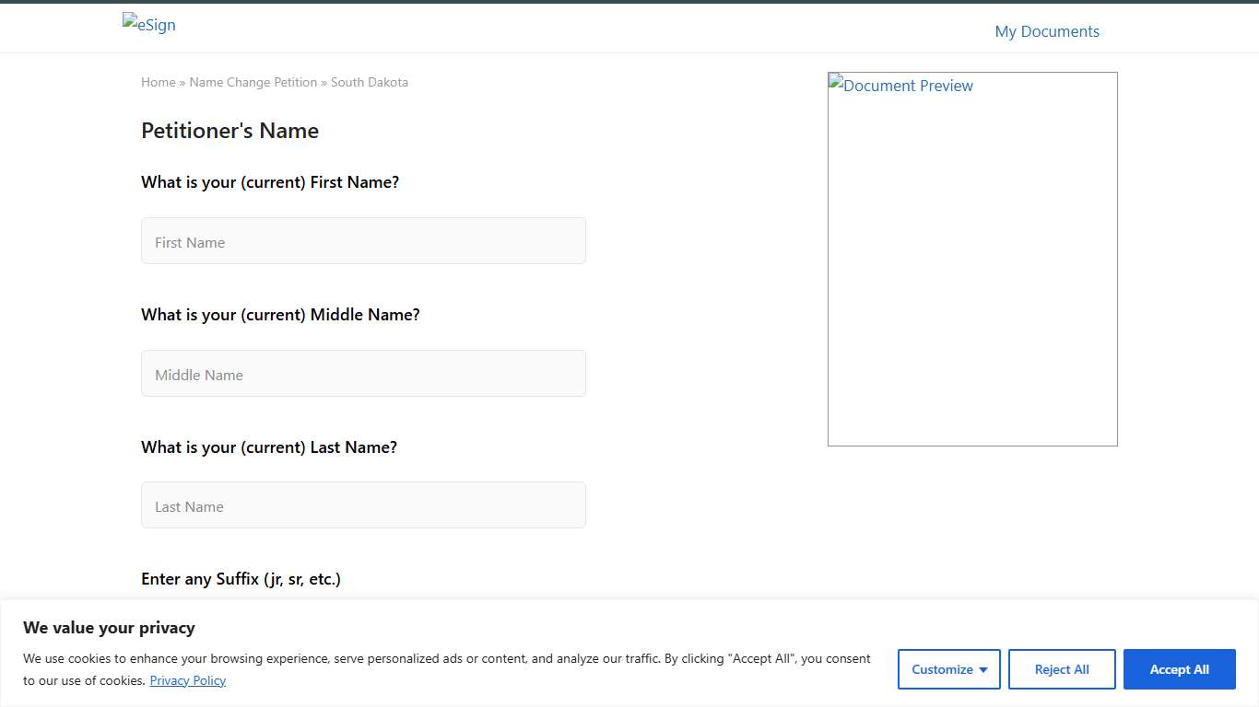This screenshot has width=1259, height=707.
Task: Select the South Dakota breadcrumb
Action: click(x=370, y=82)
